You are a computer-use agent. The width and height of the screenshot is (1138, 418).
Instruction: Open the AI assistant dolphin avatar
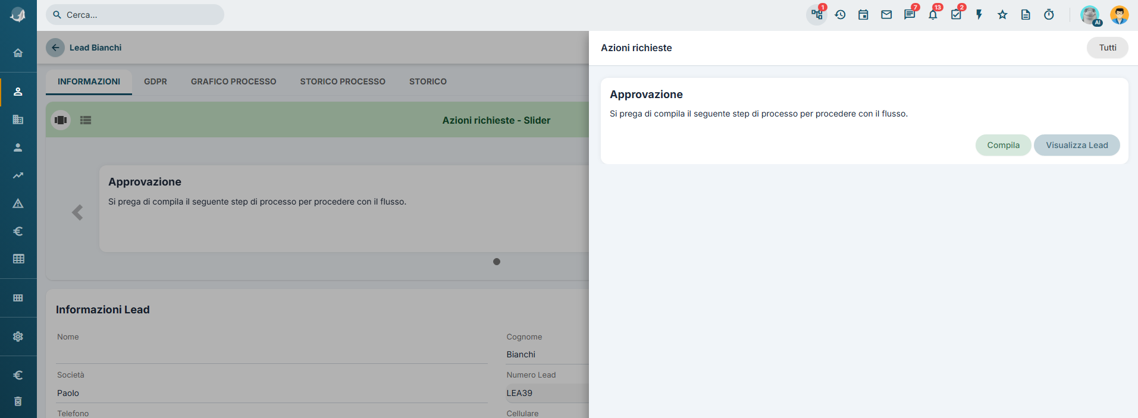(1090, 15)
